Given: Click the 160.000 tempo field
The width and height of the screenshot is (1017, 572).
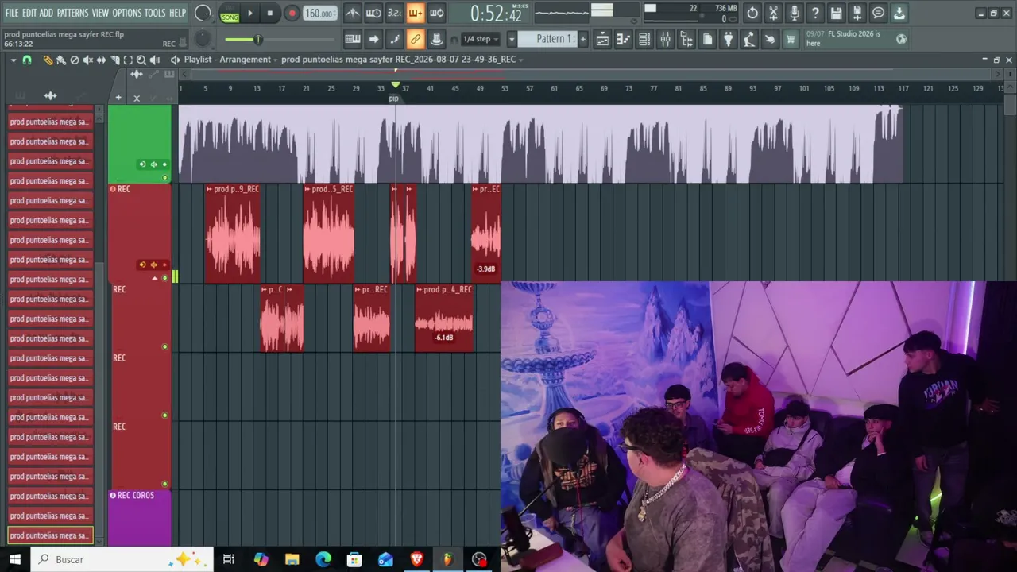Looking at the screenshot, I should 319,14.
